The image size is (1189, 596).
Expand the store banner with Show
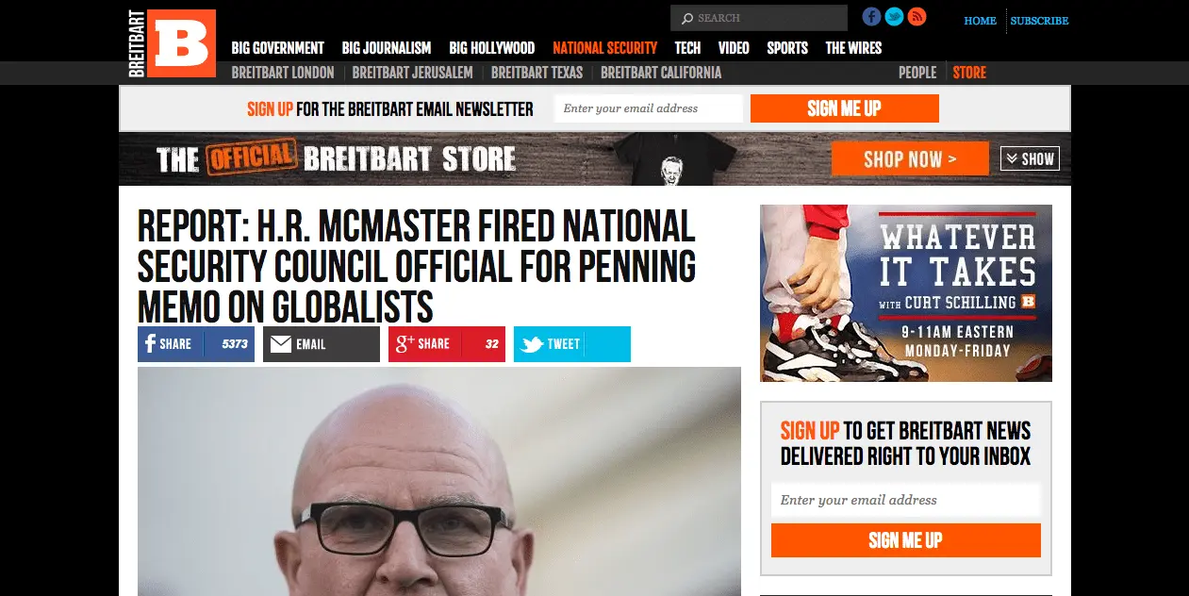[x=1030, y=159]
